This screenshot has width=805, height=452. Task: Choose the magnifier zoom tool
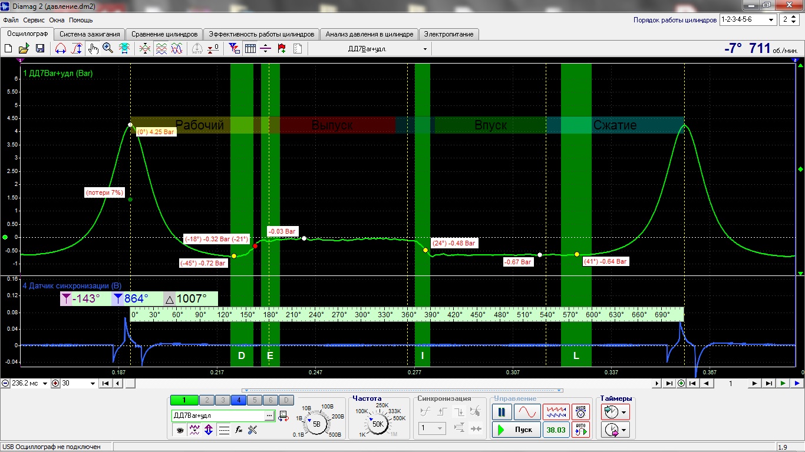click(x=108, y=49)
